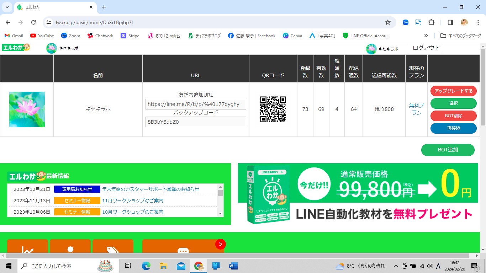Screen dimensions: 486x273
Task: Open the chat tile with badge 5
Action: 183,246
